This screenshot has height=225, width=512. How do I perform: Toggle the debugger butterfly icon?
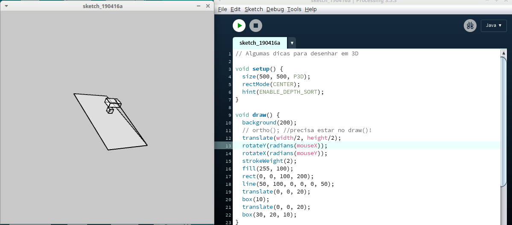tap(470, 26)
